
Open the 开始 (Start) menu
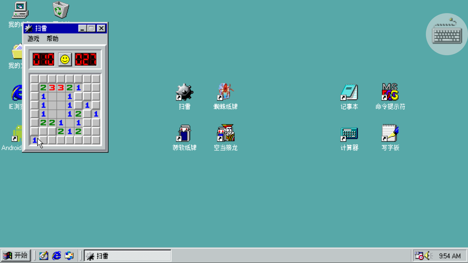16,255
